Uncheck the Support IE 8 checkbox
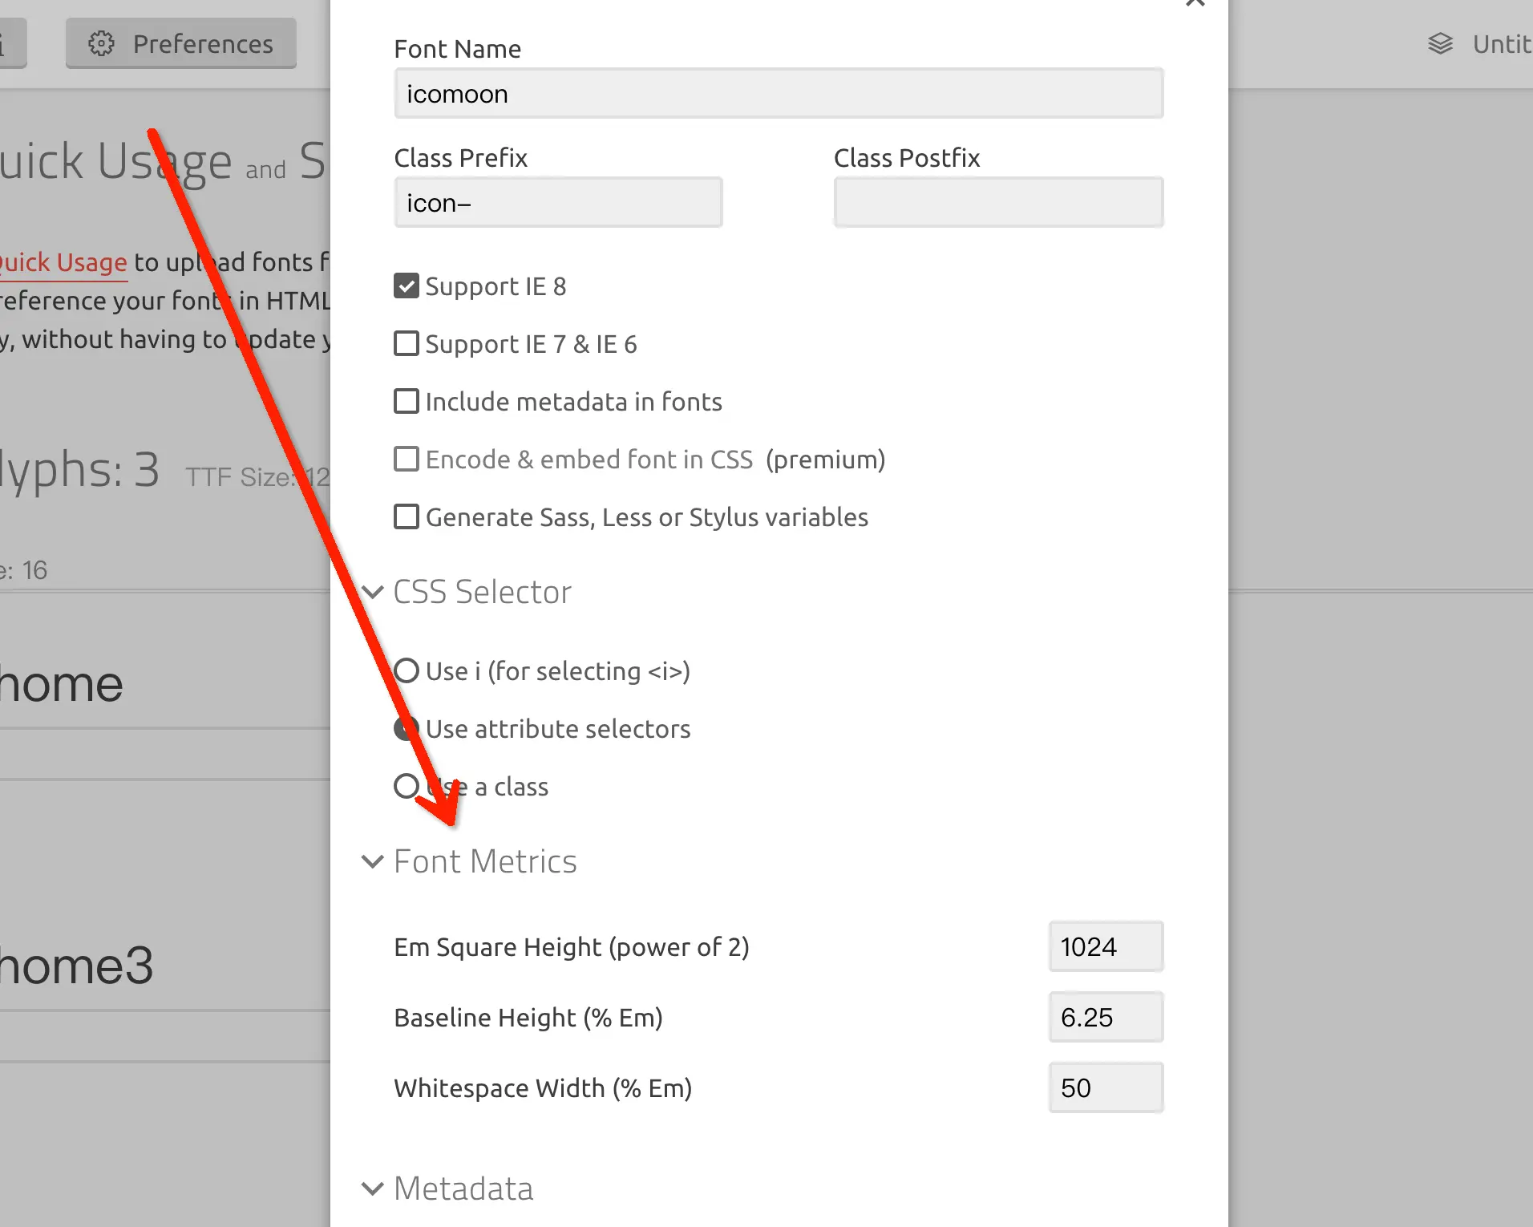This screenshot has height=1227, width=1533. pos(407,286)
